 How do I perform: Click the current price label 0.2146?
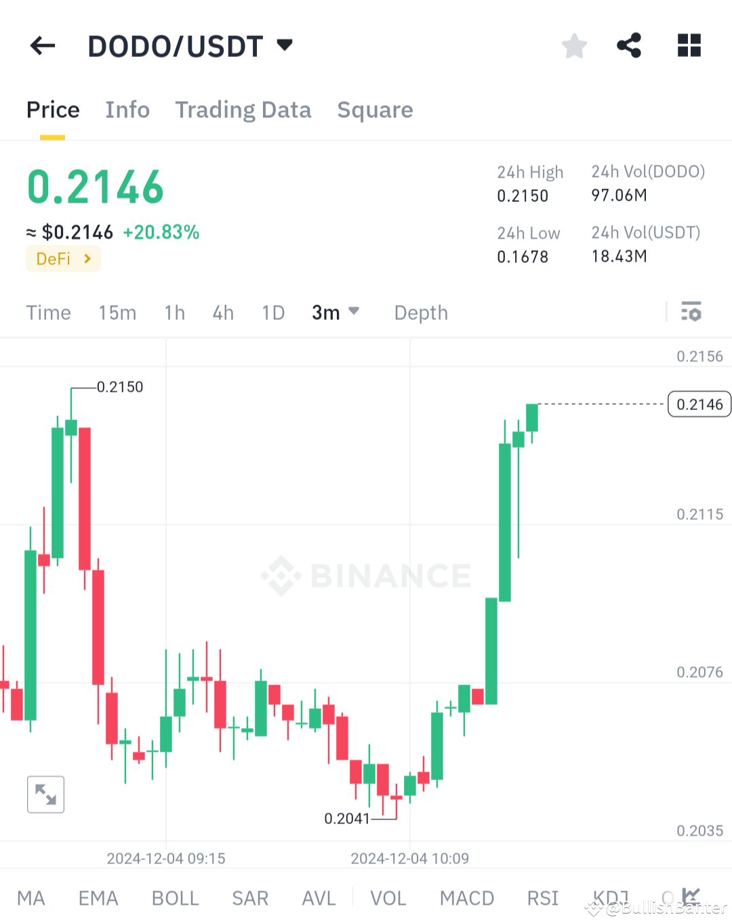(x=699, y=404)
